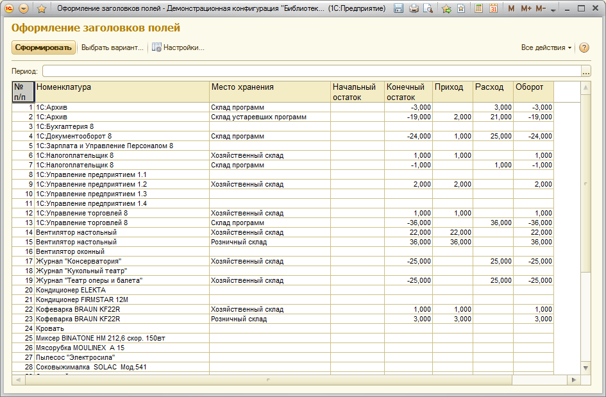606x397 pixels.
Task: Open the Все действия dropdown menu
Action: click(546, 47)
